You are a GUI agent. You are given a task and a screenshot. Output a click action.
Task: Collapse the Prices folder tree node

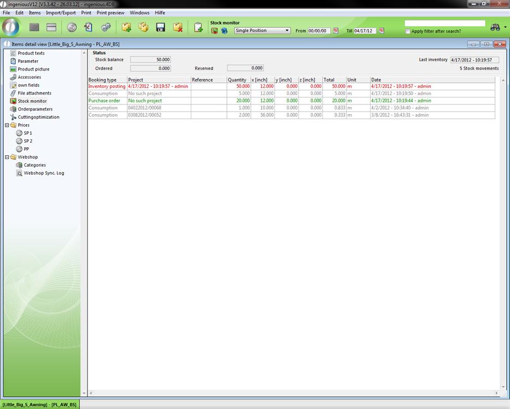7,125
